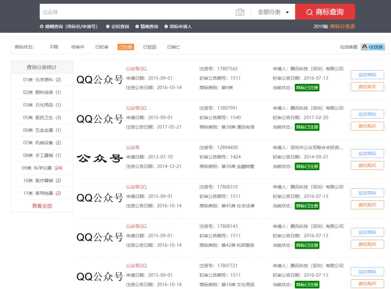Open the 商标分类表 link
391x289 pixels.
[342, 26]
